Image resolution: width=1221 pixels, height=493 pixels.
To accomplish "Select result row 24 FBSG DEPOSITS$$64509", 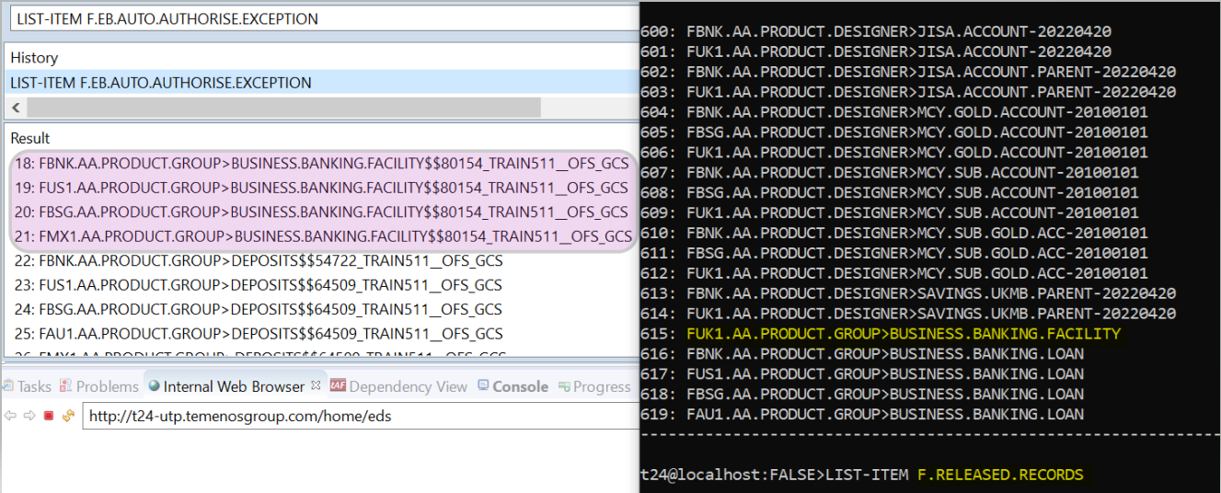I will pos(259,309).
